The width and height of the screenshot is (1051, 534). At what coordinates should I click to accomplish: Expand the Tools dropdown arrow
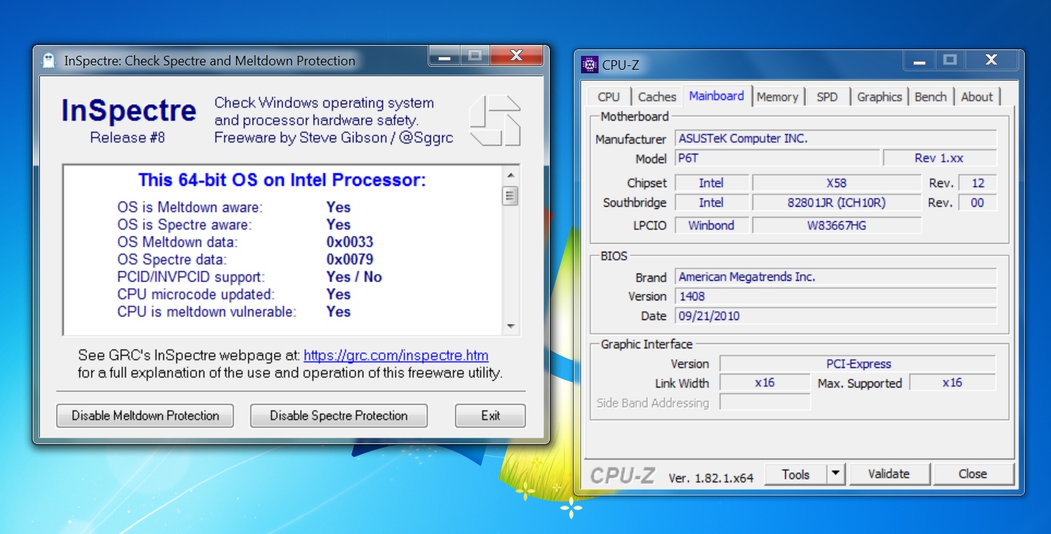tap(835, 475)
